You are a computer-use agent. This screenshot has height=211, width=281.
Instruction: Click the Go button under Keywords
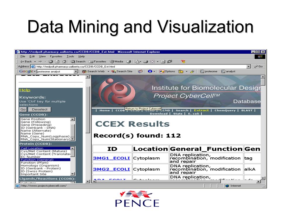click(23, 109)
